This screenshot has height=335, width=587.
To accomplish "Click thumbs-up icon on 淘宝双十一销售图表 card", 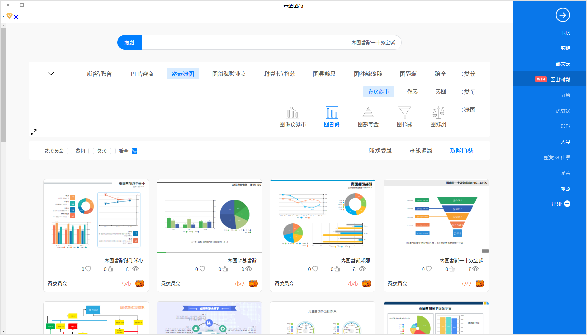I will pos(452,269).
